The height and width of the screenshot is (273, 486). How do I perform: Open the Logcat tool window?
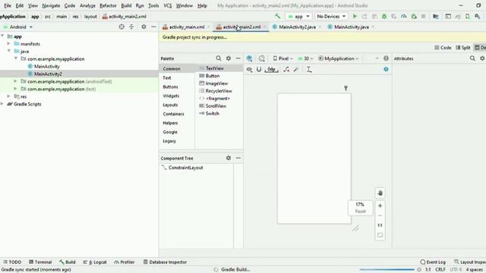(95, 262)
